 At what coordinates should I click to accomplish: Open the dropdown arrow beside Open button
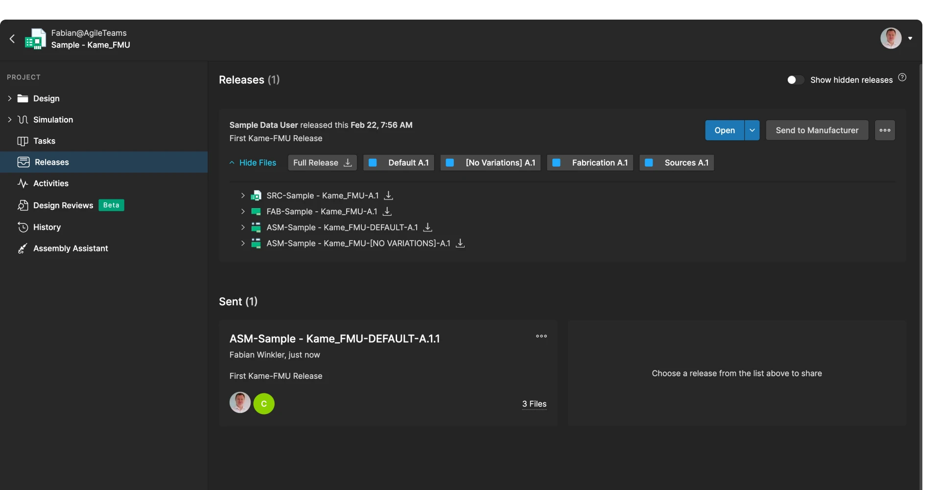click(x=752, y=130)
